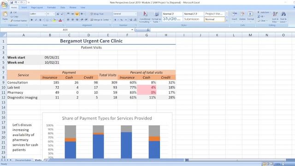Toggle bottom vertical alignment
The width and height of the screenshot is (295, 166).
77,14
